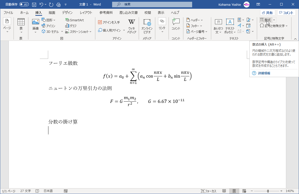This screenshot has height=194, width=299.
Task: Toggle print layout view in the status bar
Action: [234, 191]
